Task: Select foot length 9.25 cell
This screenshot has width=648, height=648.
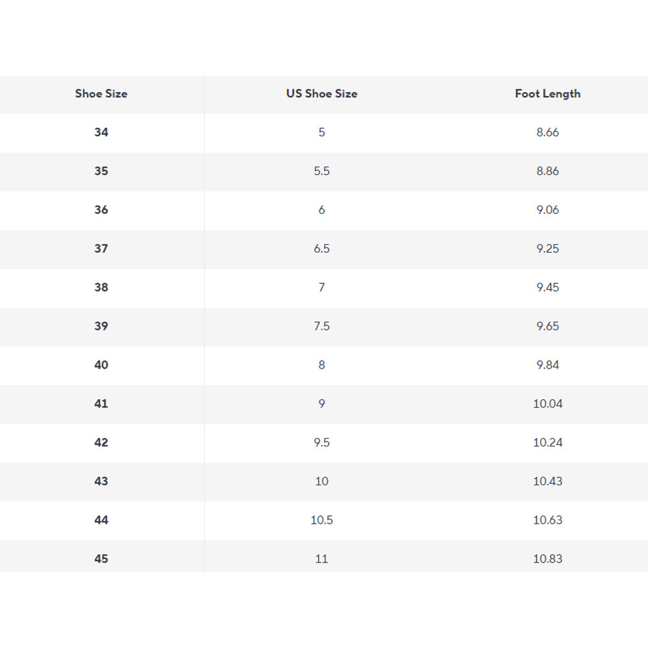Action: coord(548,249)
